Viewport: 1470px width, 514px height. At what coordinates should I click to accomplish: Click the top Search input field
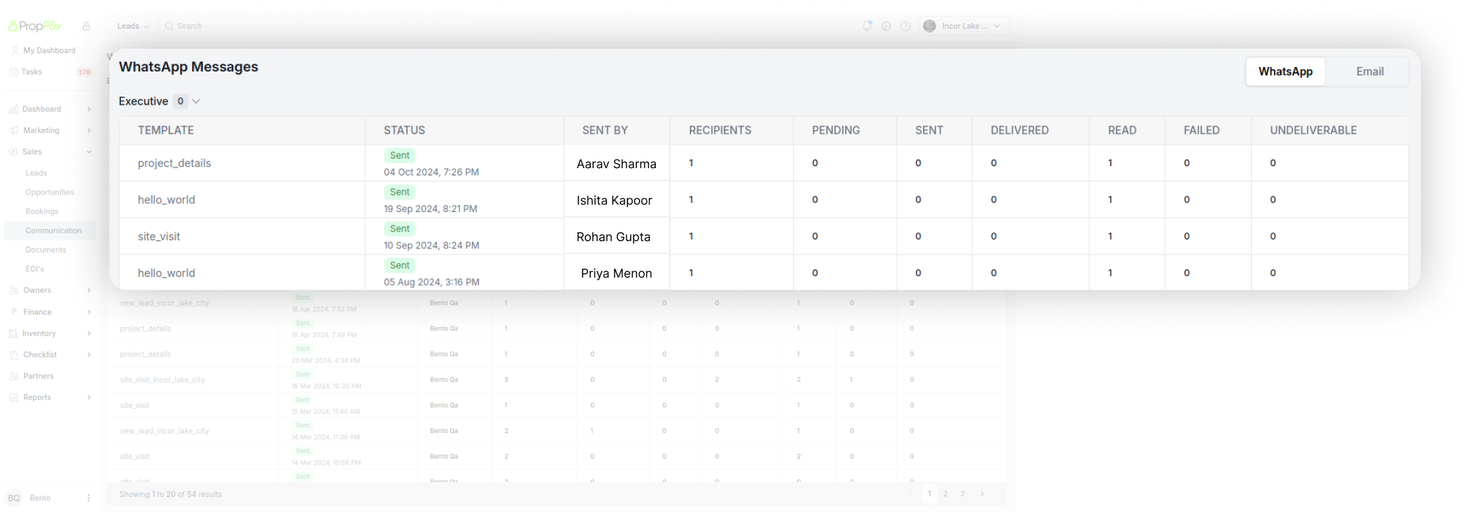click(318, 26)
